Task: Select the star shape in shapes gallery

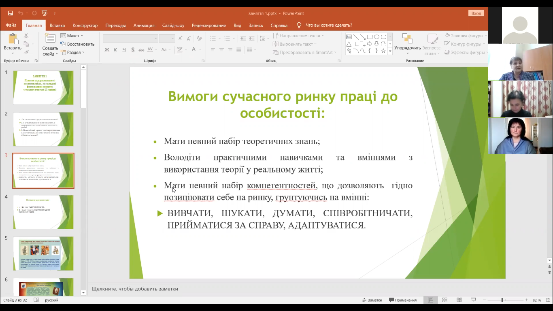Action: point(383,51)
